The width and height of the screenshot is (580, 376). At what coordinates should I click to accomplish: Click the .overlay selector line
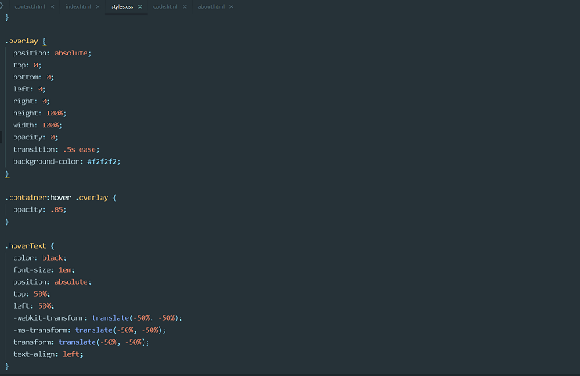[x=26, y=41]
